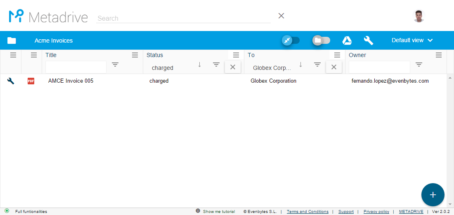Open the To column menu icon
This screenshot has width=454, height=215.
point(337,55)
